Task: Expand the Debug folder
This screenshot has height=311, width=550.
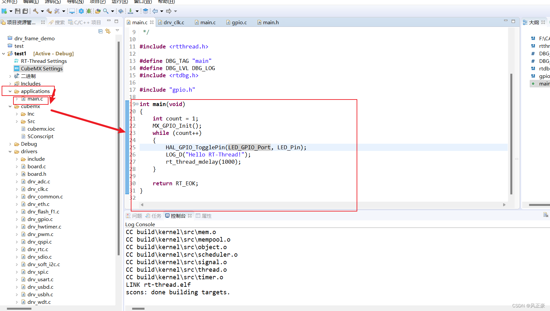Action: (x=10, y=144)
